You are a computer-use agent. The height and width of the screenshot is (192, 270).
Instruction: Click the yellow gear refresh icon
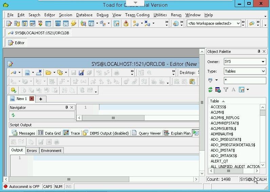(x=14, y=90)
